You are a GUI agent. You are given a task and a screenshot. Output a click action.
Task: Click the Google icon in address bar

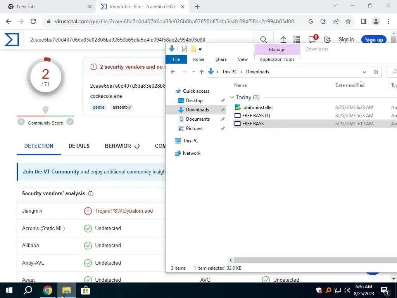[x=311, y=21]
